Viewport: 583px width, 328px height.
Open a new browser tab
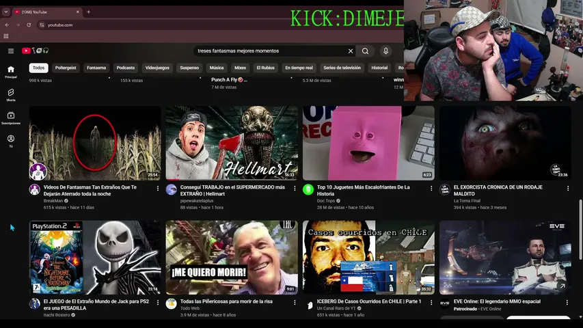(x=88, y=12)
